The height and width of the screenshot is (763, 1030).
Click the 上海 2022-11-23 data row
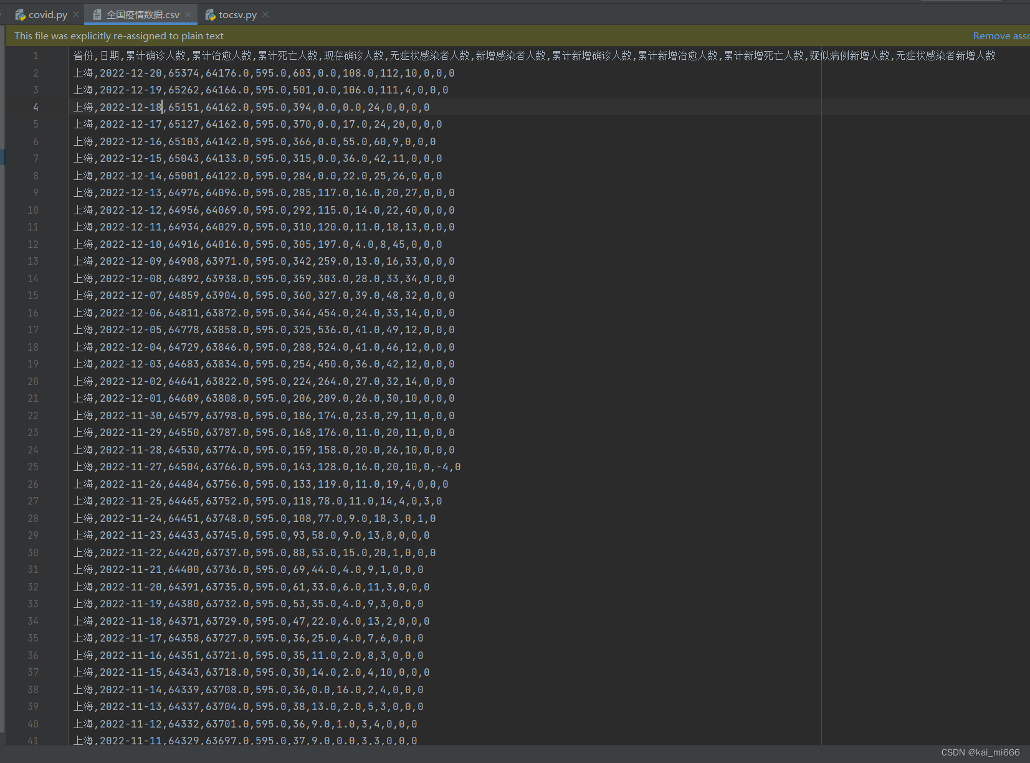point(251,535)
